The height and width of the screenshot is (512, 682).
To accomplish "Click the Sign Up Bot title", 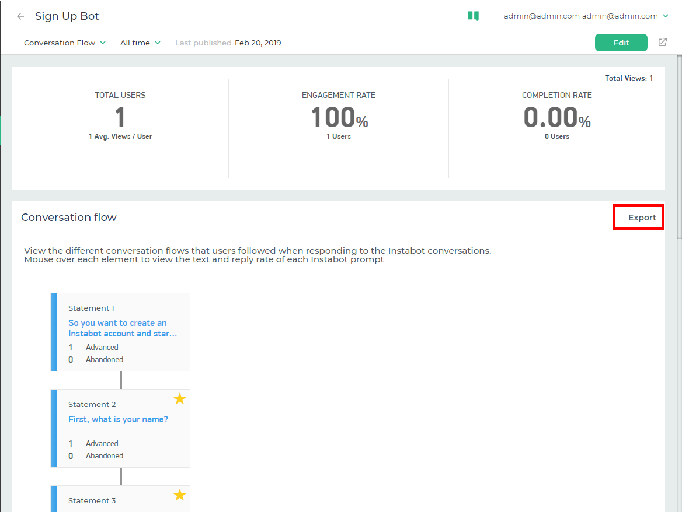I will [x=67, y=16].
